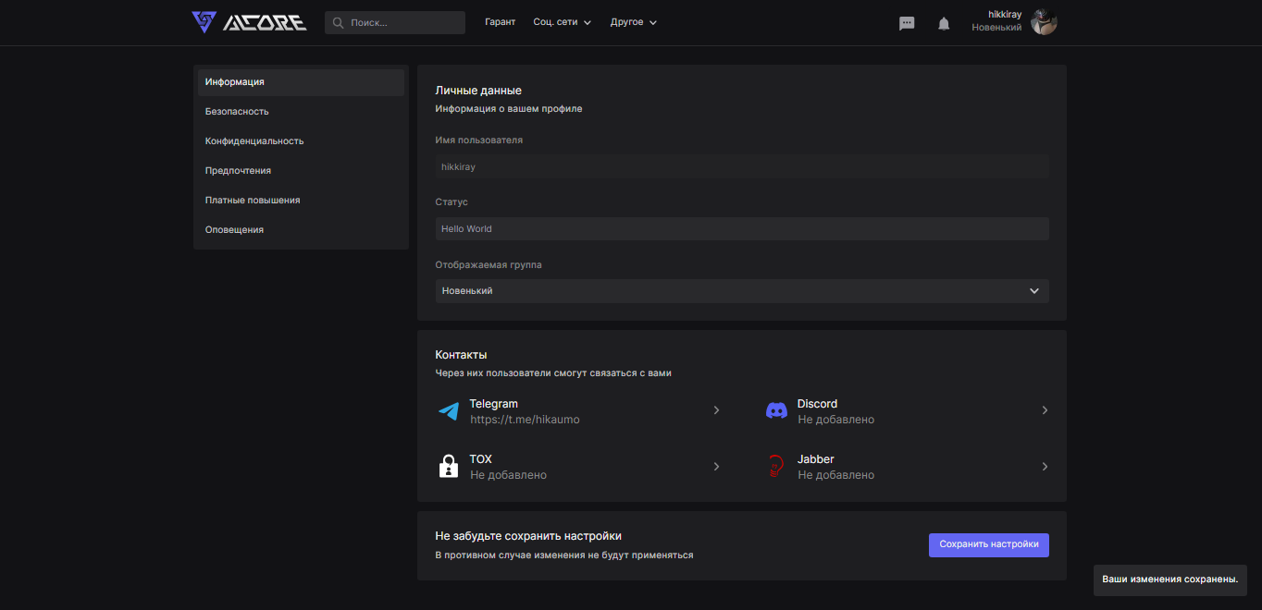Open the messages chat icon
The image size is (1262, 610).
click(907, 23)
